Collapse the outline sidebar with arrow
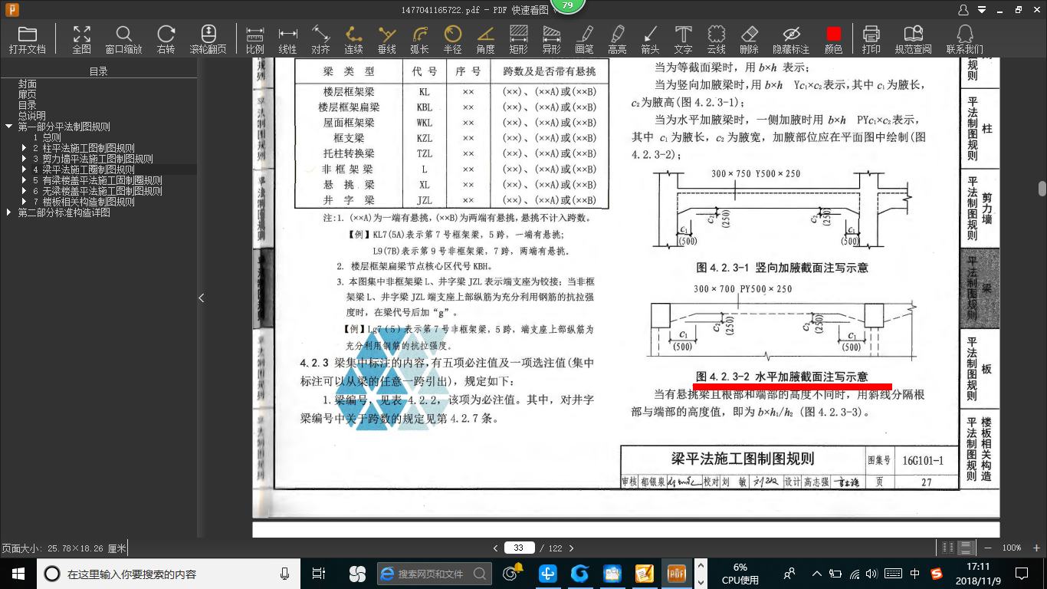Image resolution: width=1047 pixels, height=589 pixels. coord(202,298)
